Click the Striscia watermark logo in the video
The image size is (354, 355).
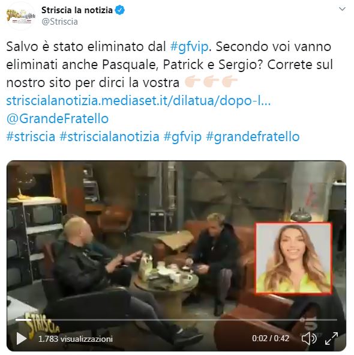pos(42,326)
